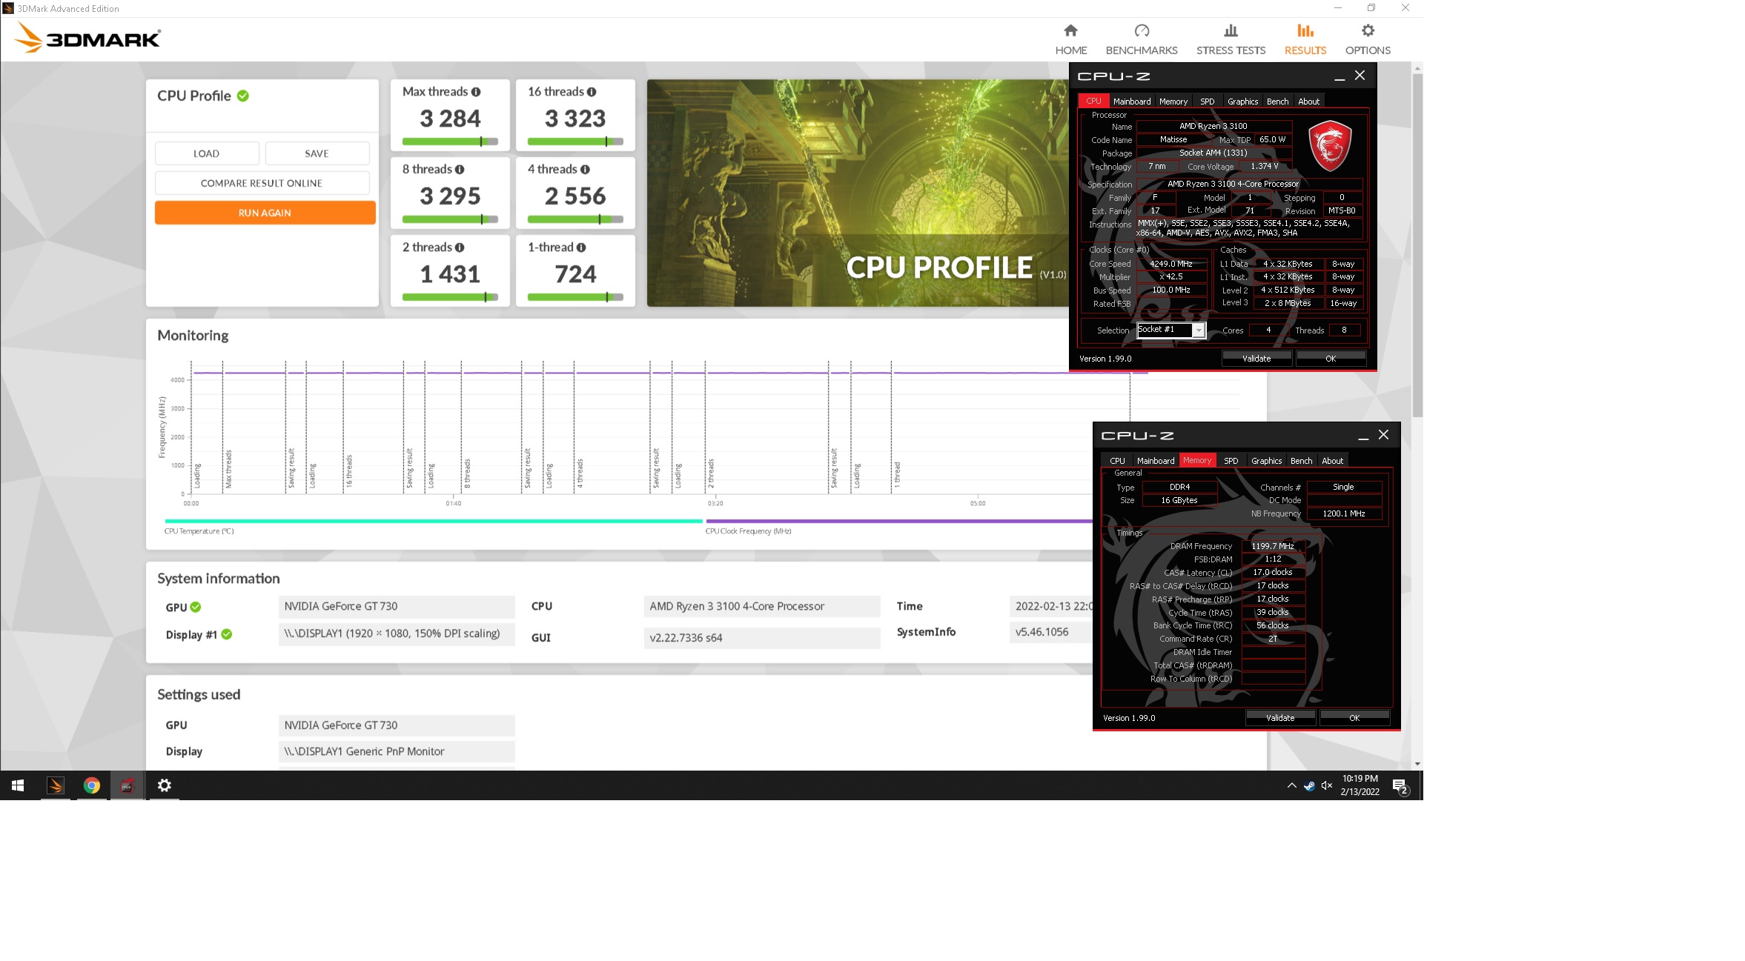Click the taskbar clock and date

(x=1360, y=785)
